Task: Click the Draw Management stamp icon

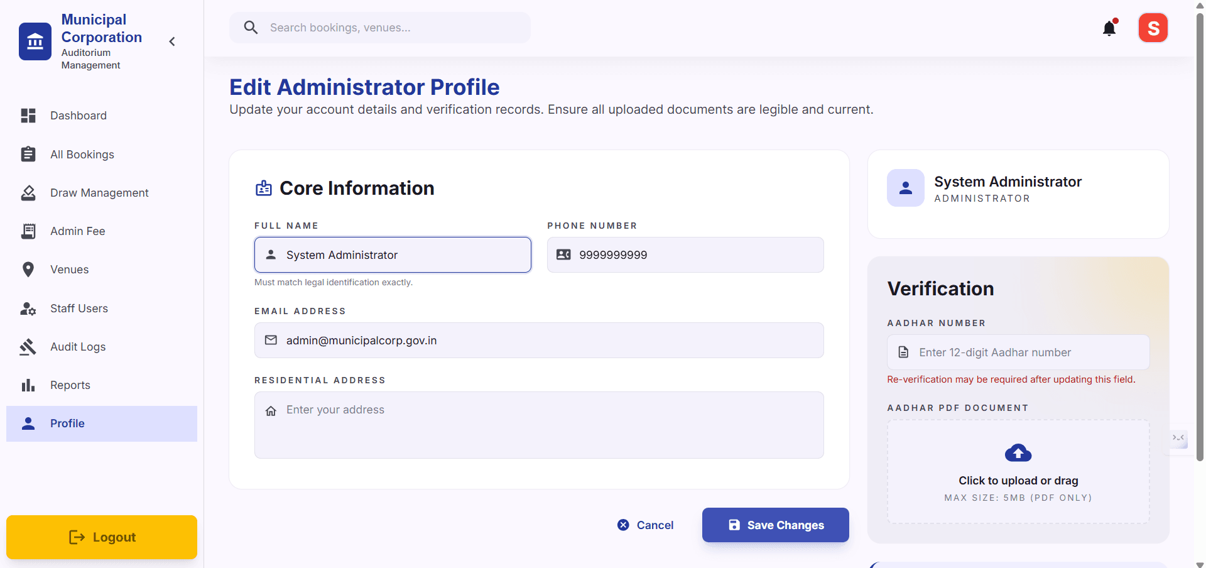Action: coord(28,193)
